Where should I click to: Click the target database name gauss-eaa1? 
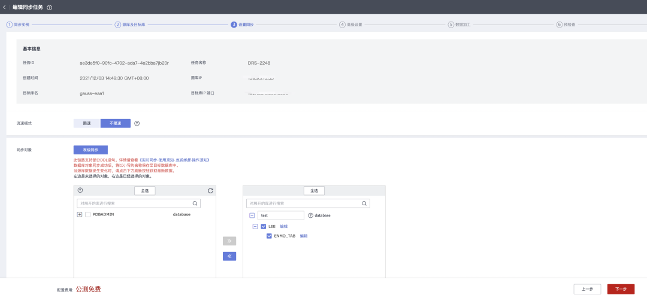92,93
